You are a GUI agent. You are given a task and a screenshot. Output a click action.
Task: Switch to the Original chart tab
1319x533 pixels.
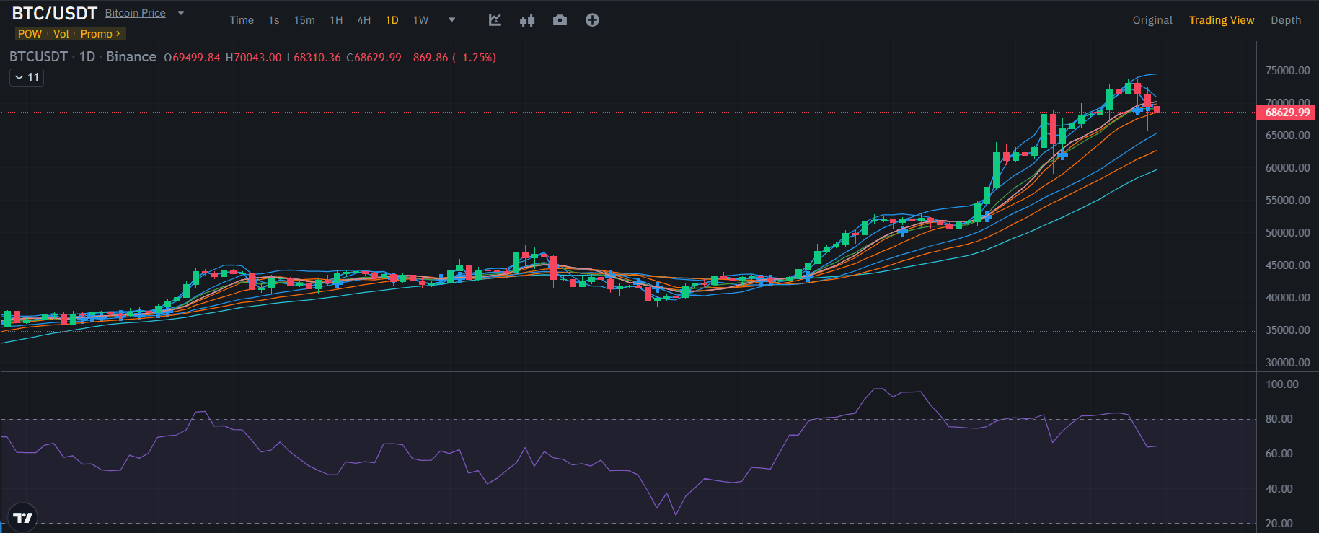point(1152,20)
